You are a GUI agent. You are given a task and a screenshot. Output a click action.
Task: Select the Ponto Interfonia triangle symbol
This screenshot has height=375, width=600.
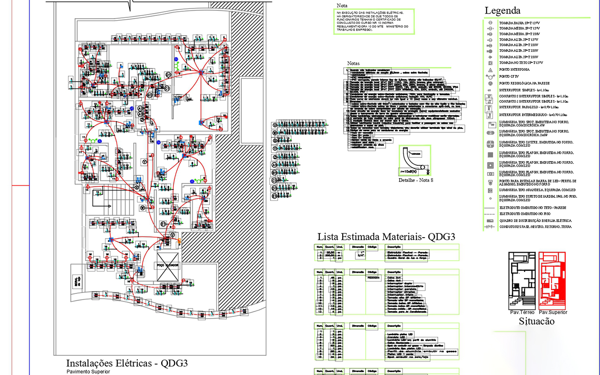490,70
